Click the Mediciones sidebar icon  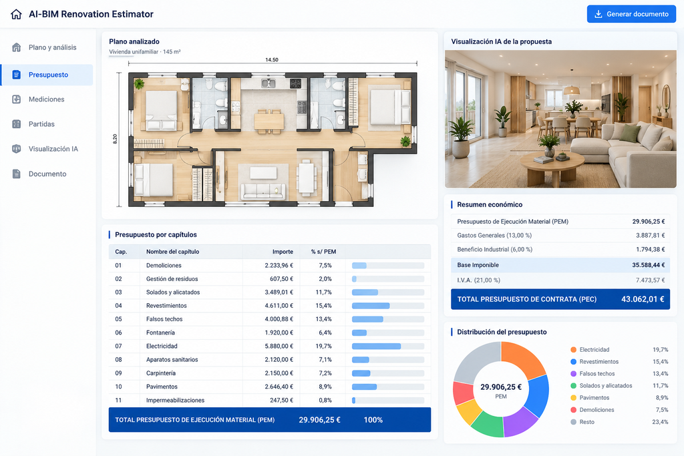(17, 99)
